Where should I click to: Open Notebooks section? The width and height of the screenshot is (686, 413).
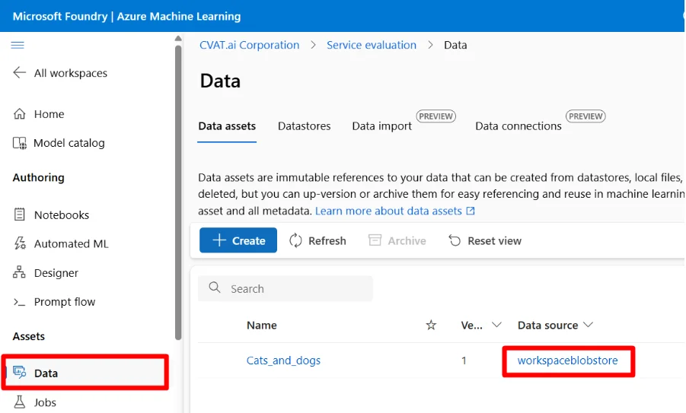(x=61, y=215)
